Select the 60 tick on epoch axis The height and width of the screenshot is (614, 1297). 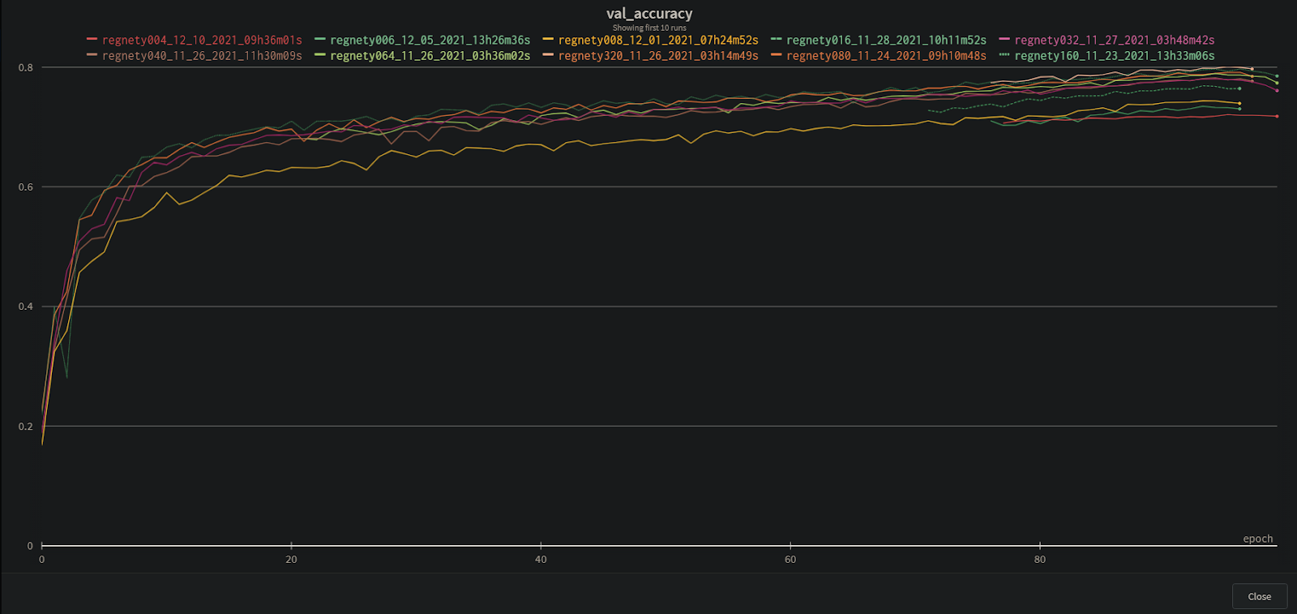coord(790,559)
